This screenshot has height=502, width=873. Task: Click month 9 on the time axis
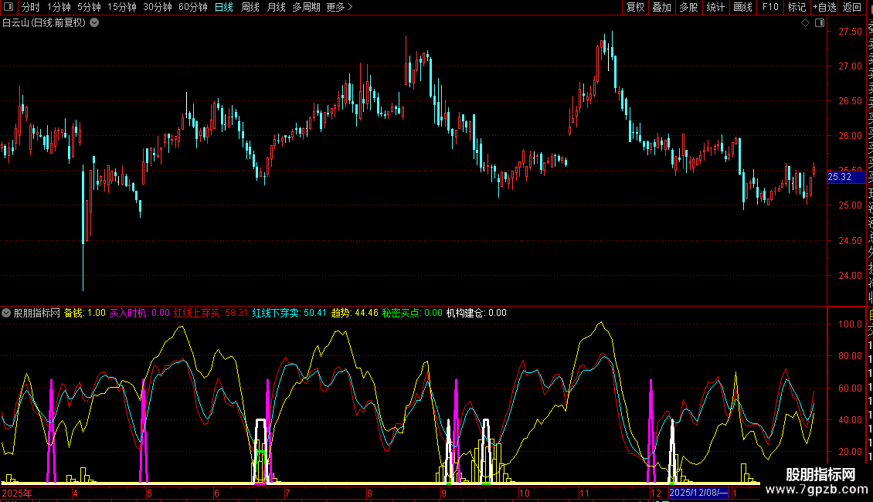tap(443, 493)
